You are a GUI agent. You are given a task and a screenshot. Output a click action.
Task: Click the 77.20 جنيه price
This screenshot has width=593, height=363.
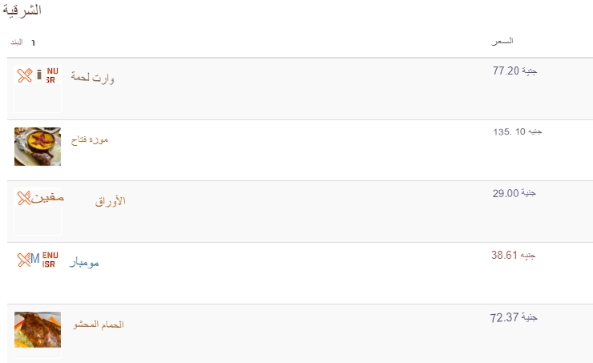coord(514,71)
